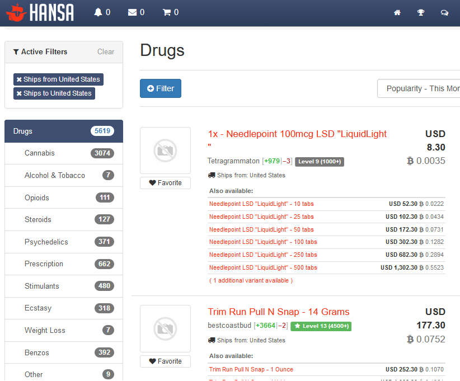Open the Prescription category
The width and height of the screenshot is (460, 381).
pyautogui.click(x=64, y=264)
